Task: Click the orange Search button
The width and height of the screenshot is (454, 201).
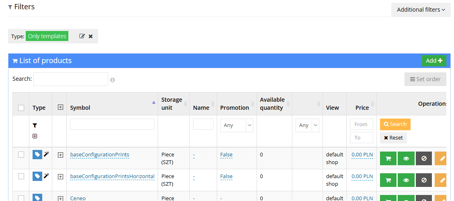Action: 395,124
